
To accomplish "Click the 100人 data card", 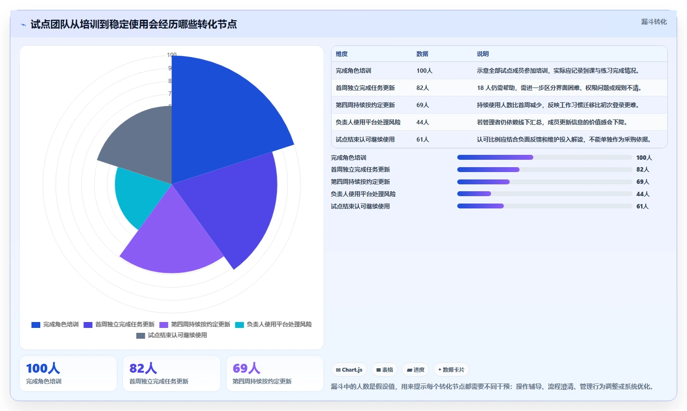I will click(68, 374).
